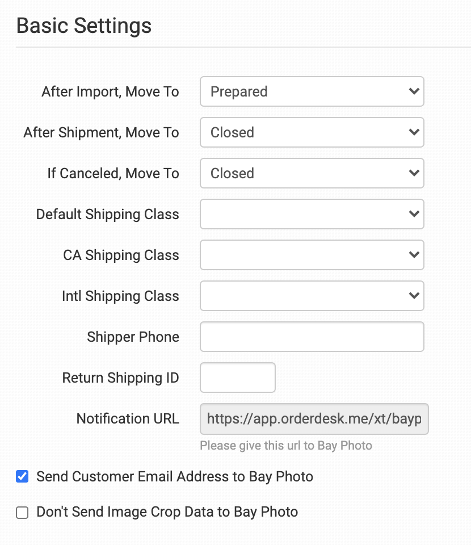
Task: Open the Intl Shipping Class dropdown
Action: (312, 296)
